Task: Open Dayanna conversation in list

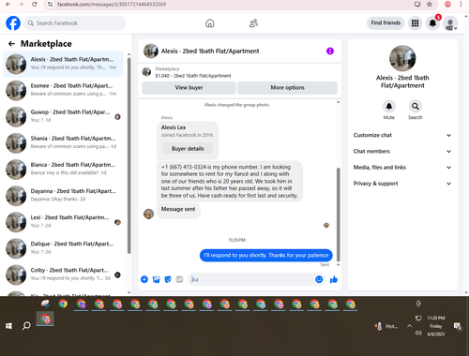Action: coord(63,195)
